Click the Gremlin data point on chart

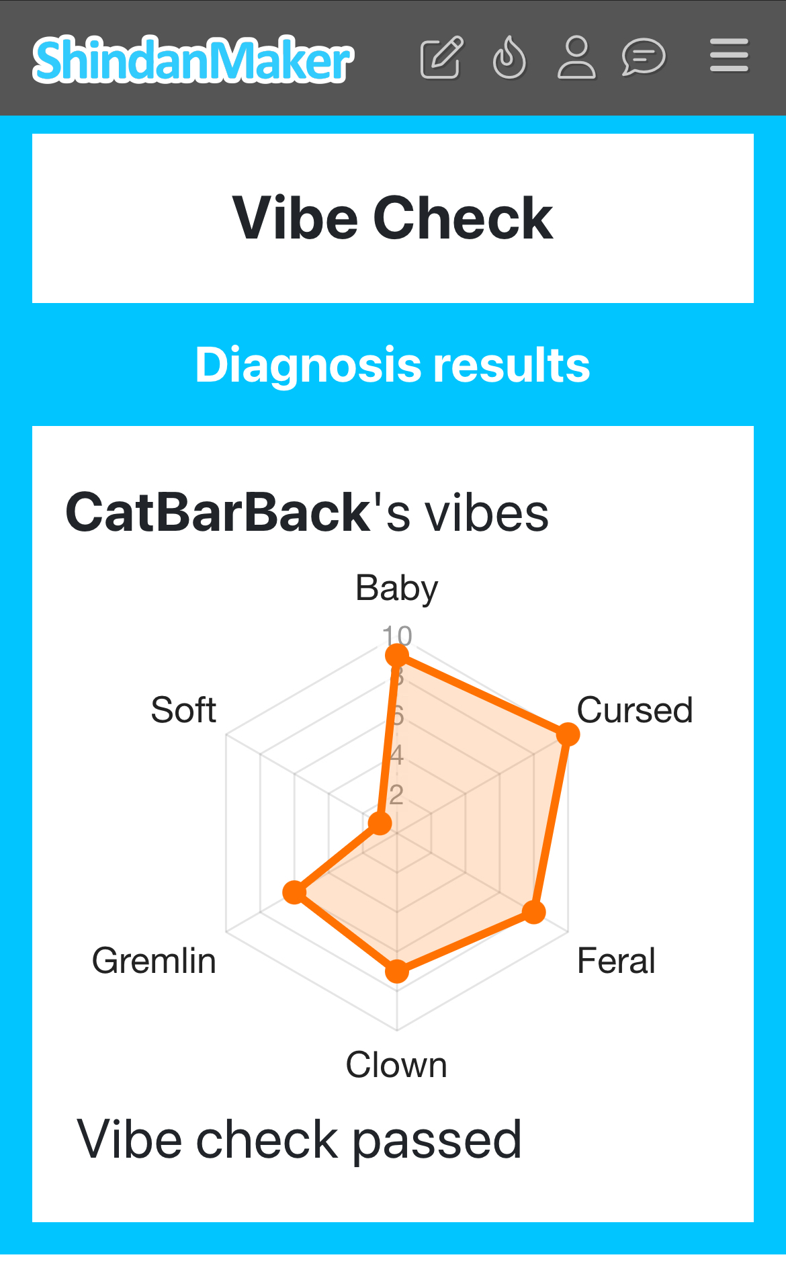pos(294,892)
